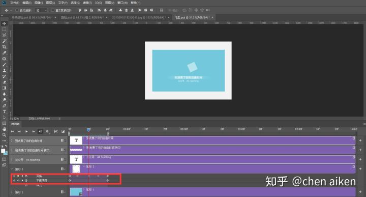Play the timeline animation
The image size is (366, 197).
coord(26,131)
